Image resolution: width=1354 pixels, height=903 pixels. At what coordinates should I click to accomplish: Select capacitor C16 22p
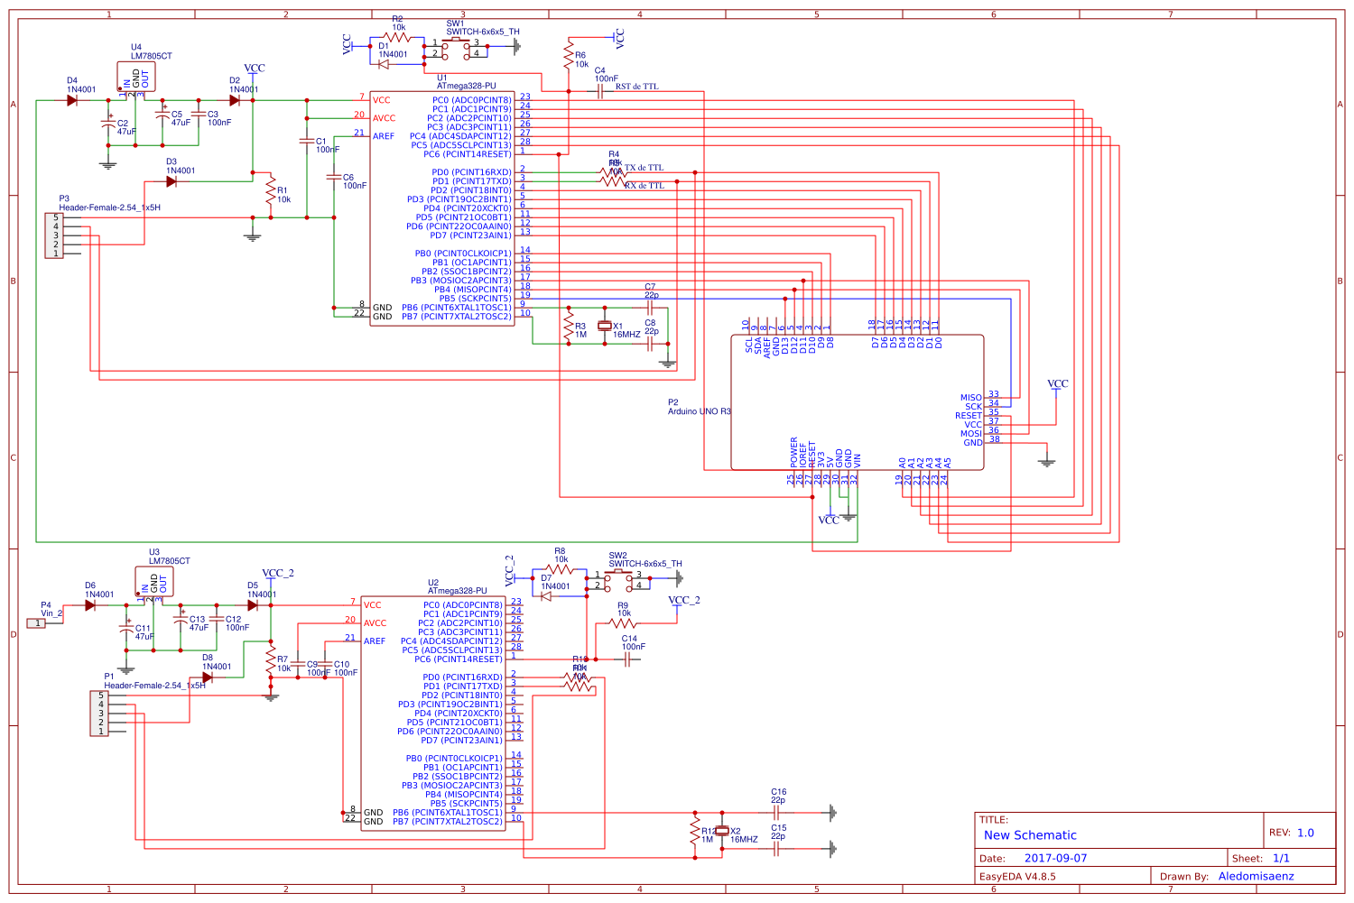[x=776, y=813]
